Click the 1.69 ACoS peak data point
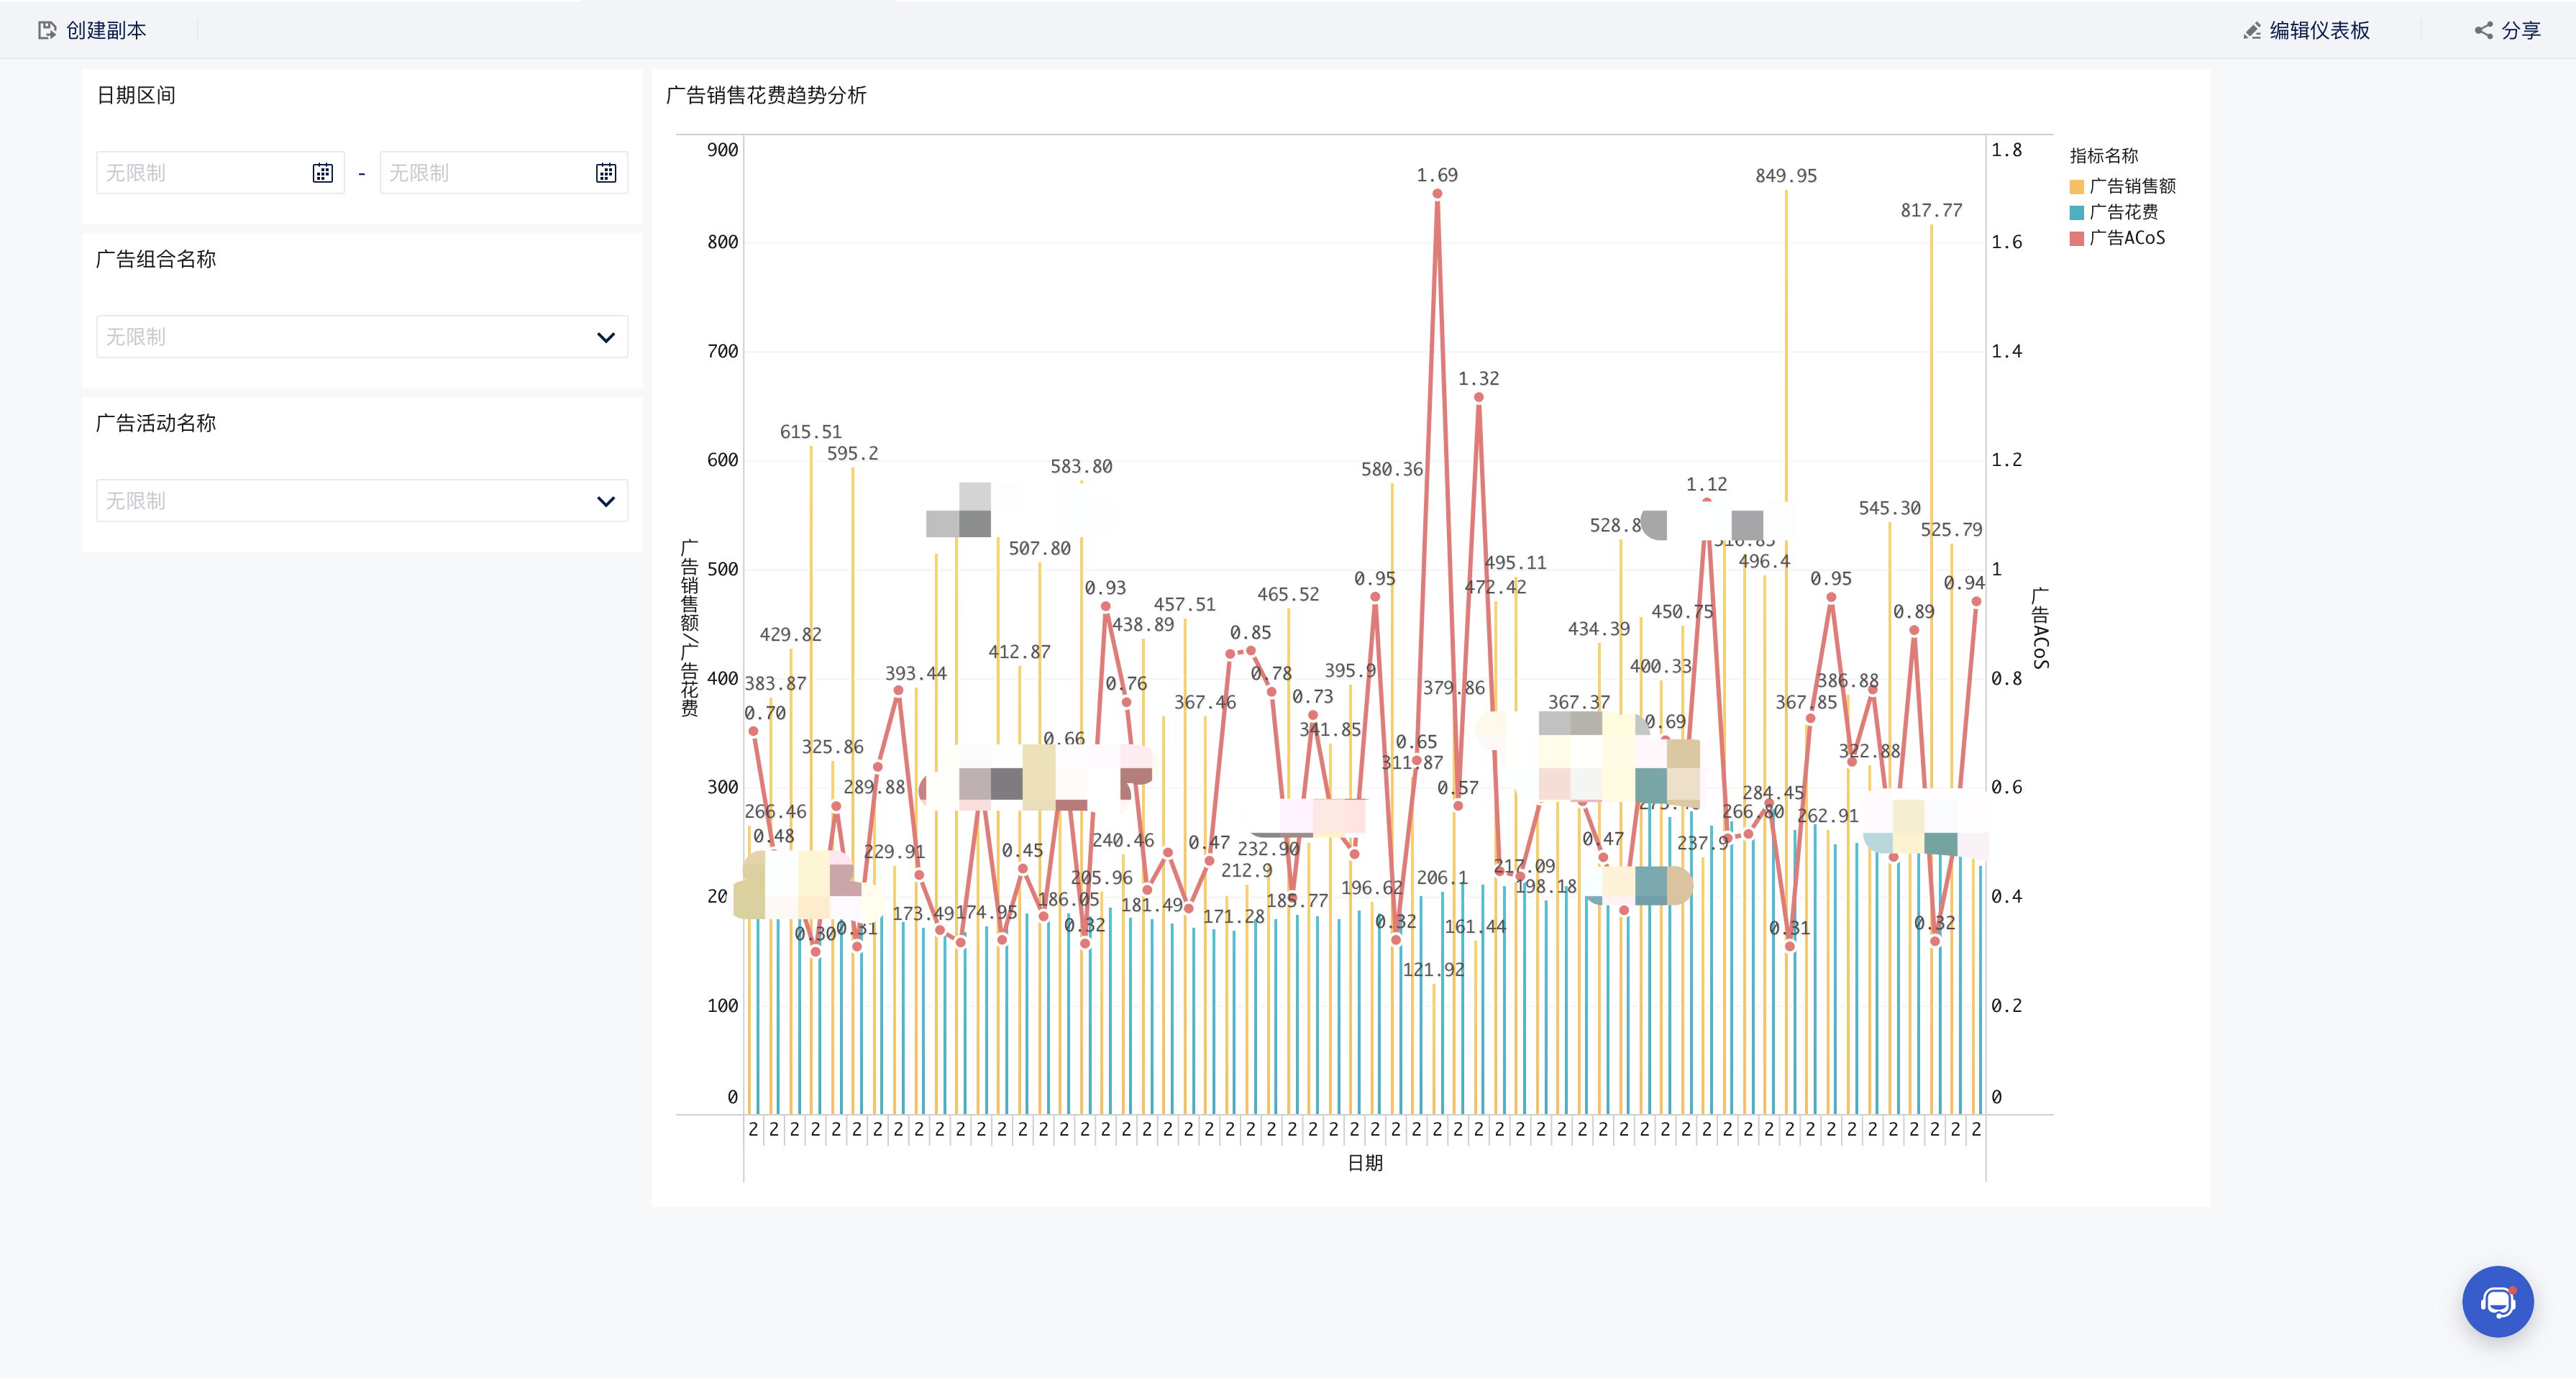 tap(1437, 194)
